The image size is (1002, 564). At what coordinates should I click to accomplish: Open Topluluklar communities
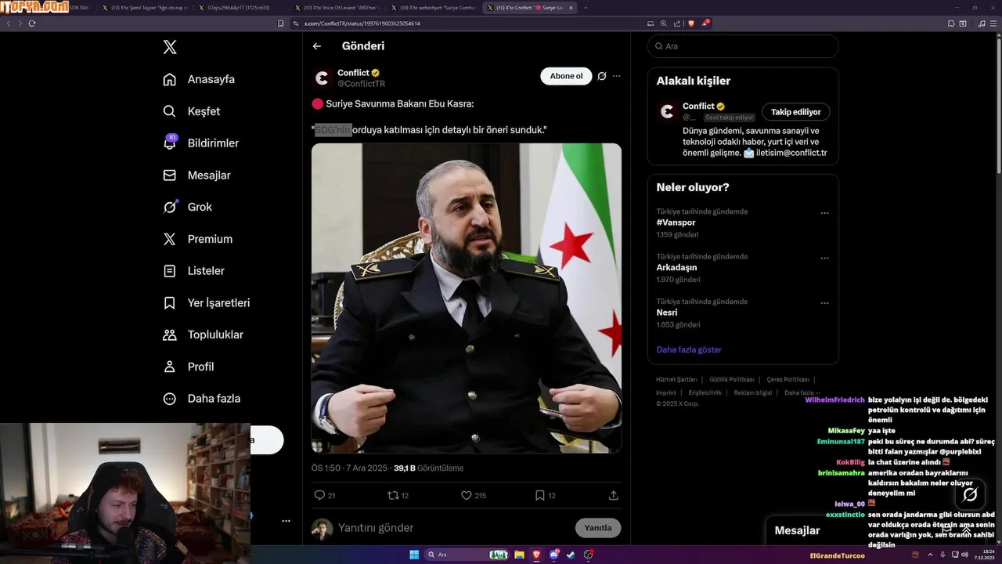point(203,334)
